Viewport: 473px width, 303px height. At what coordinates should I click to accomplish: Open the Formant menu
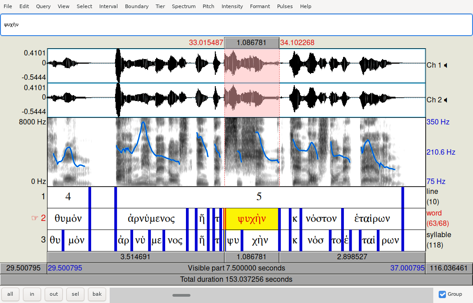[259, 6]
